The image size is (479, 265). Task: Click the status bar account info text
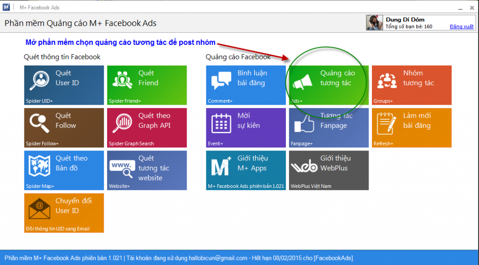click(x=179, y=258)
